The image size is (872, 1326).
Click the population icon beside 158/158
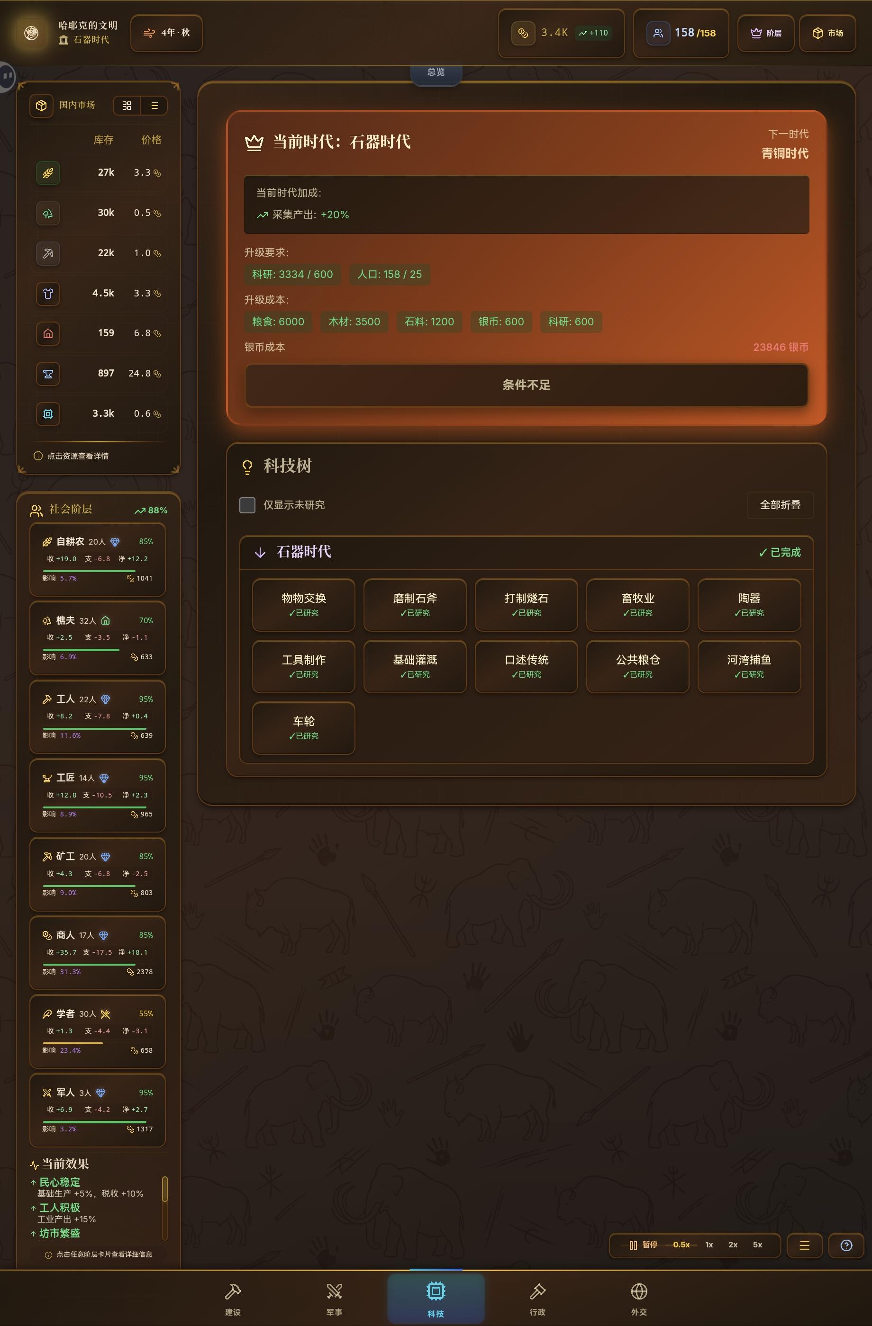pos(658,33)
